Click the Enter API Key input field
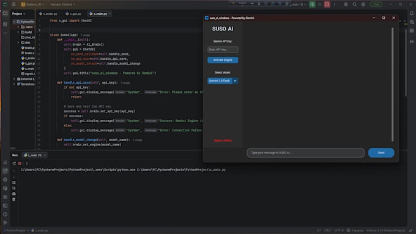The height and width of the screenshot is (234, 416). [x=223, y=49]
